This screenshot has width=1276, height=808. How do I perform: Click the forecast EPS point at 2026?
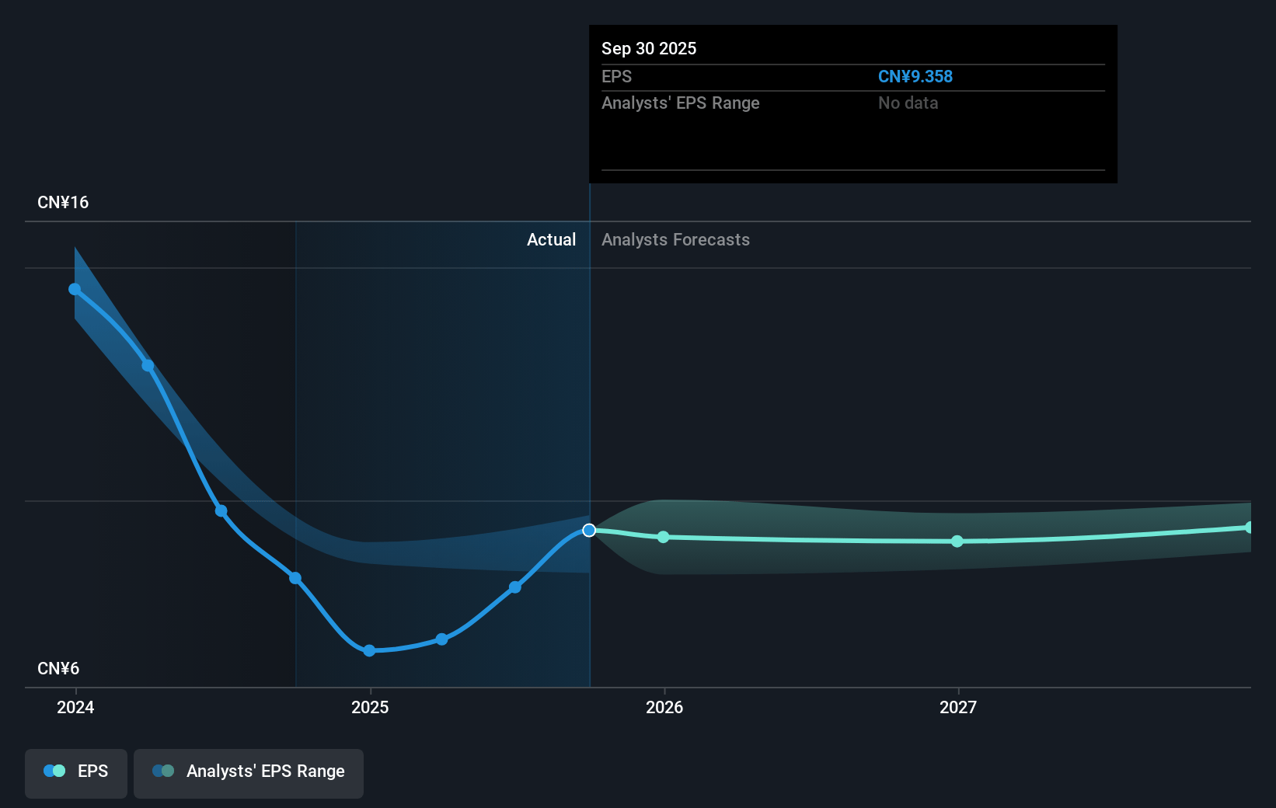coord(663,537)
